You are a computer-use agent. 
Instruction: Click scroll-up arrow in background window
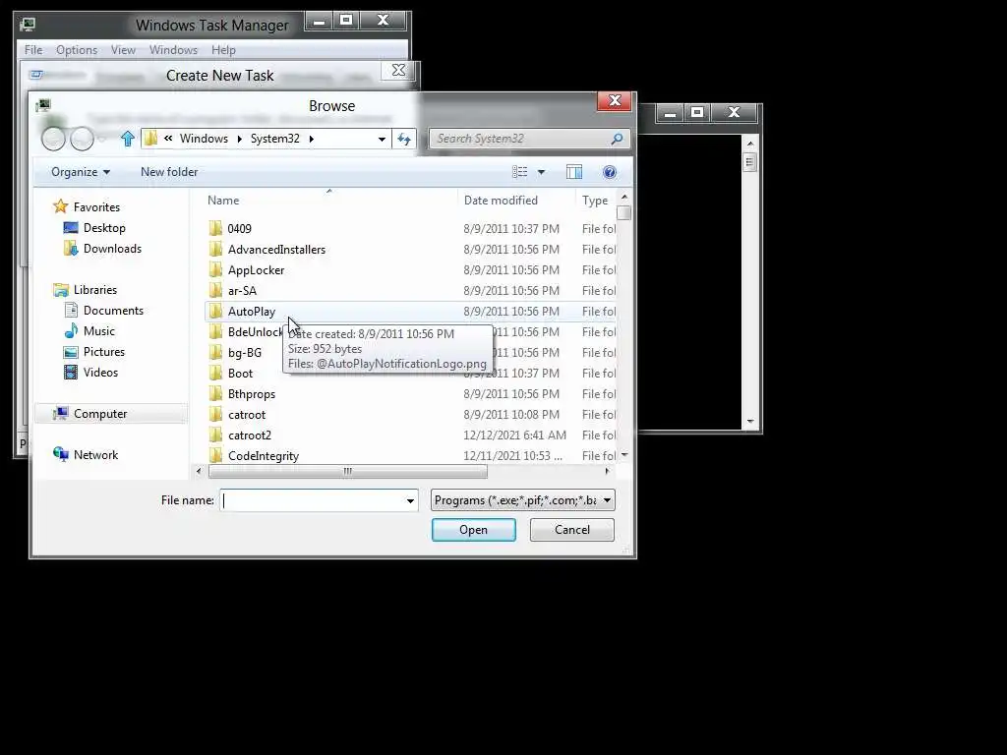click(x=750, y=144)
